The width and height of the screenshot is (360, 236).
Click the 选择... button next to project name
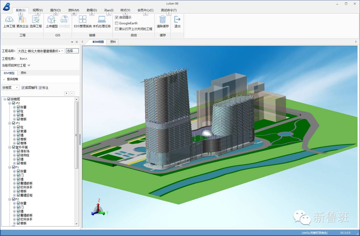pos(72,51)
